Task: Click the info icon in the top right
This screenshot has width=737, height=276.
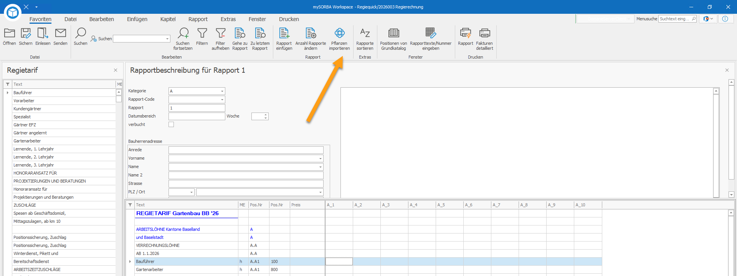Action: [725, 19]
